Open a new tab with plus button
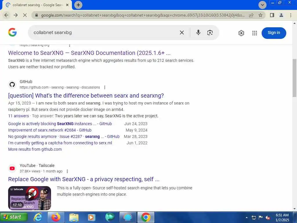This screenshot has width=297, height=223. click(x=78, y=5)
